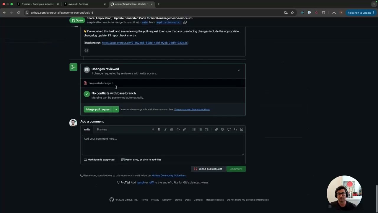Add a task list icon

[207, 129]
